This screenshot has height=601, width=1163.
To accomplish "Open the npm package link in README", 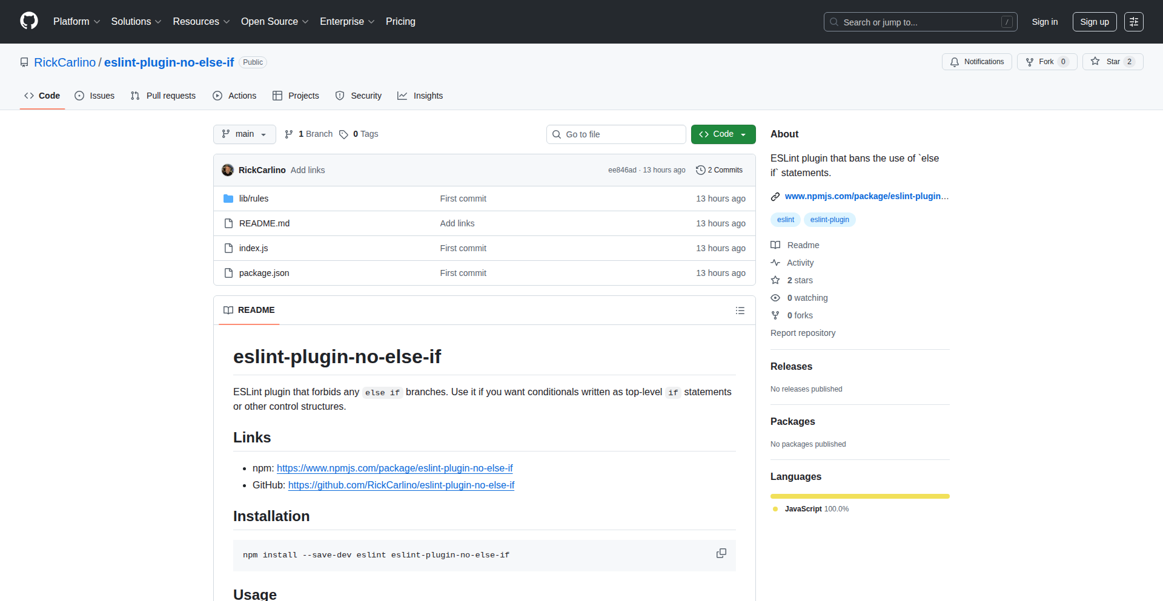I will pos(394,468).
